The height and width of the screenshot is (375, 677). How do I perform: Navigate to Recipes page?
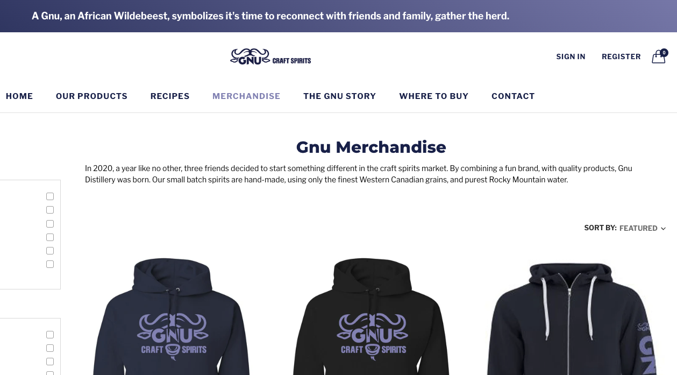click(x=170, y=96)
